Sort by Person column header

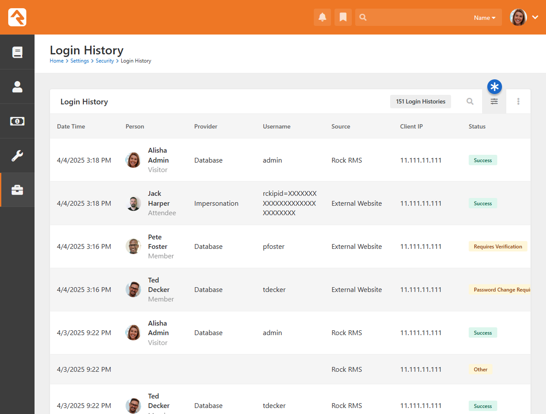point(135,126)
